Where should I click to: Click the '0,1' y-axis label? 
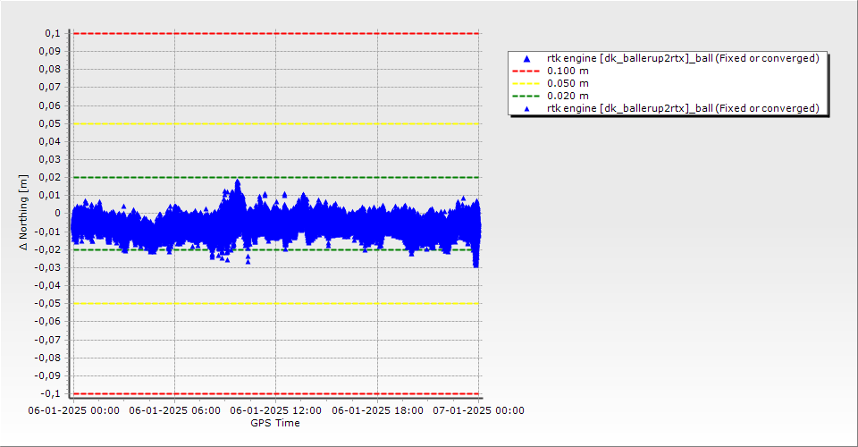coord(53,33)
